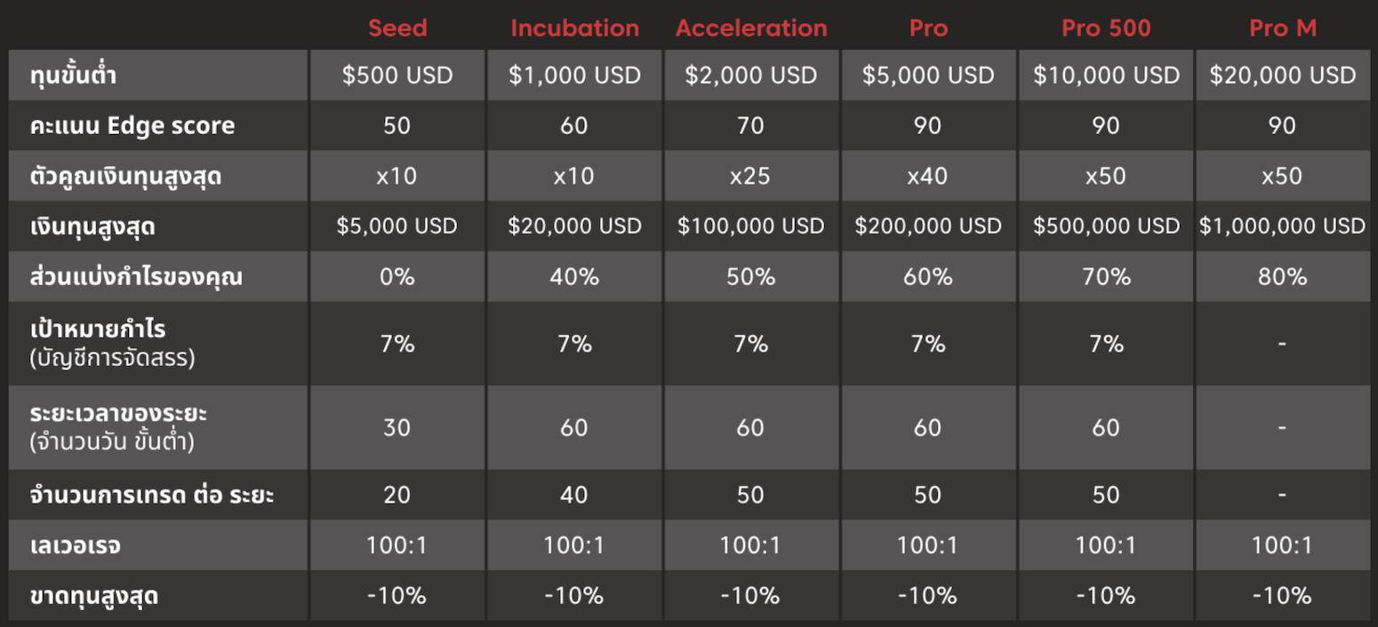Select the $20,000 USD minimum capital for Pro M
The image size is (1378, 627).
click(x=1282, y=75)
